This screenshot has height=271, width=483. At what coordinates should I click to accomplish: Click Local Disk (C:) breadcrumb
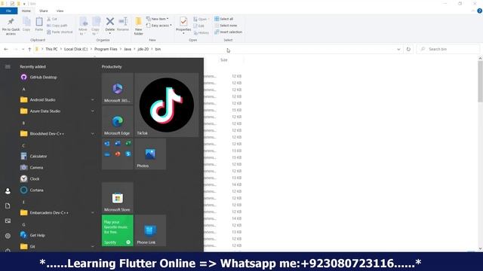(75, 49)
